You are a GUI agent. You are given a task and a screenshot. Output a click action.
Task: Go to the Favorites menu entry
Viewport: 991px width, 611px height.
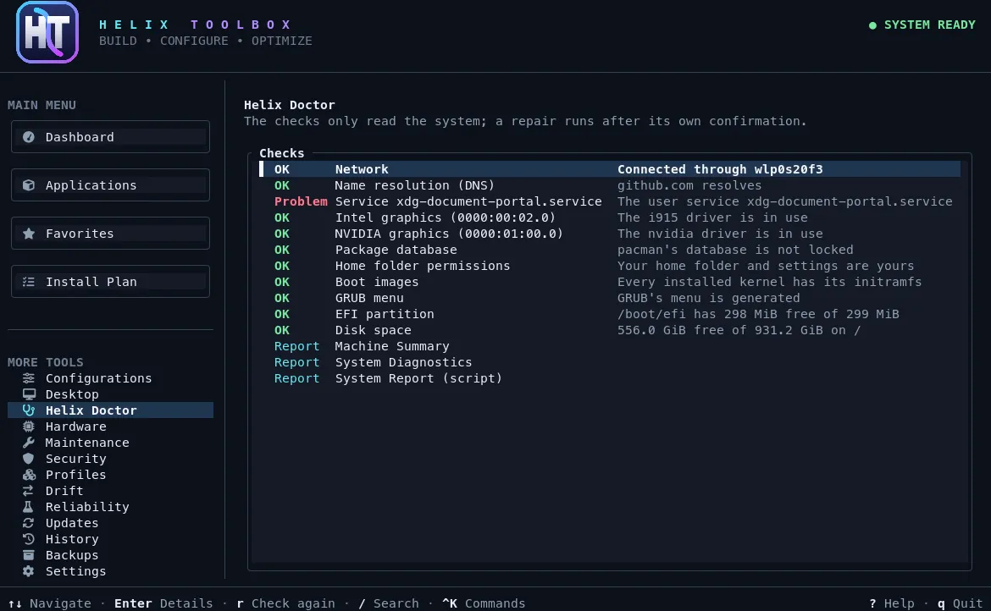[x=110, y=234]
